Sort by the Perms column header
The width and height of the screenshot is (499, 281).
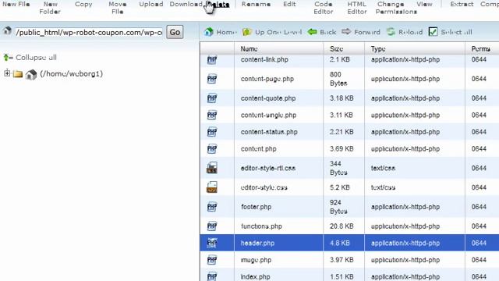tap(481, 48)
